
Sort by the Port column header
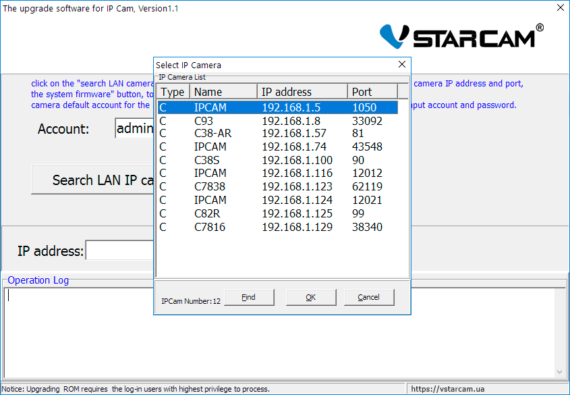coord(372,92)
